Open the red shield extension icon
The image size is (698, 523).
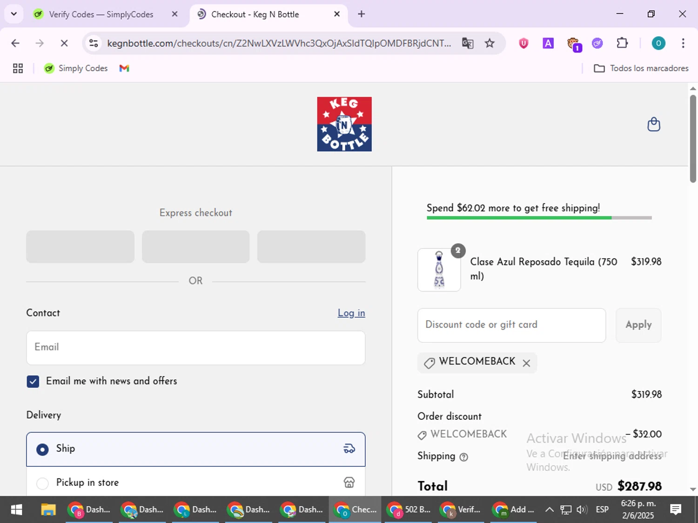(523, 43)
